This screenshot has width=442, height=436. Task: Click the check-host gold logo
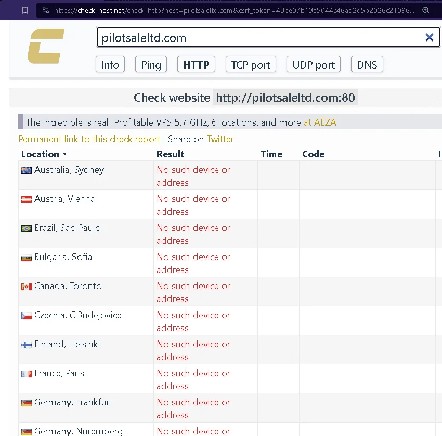click(x=46, y=46)
